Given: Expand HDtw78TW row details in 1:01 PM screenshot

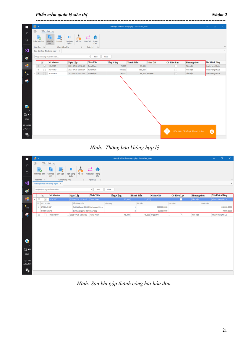Looking at the screenshot, I should [39, 215].
